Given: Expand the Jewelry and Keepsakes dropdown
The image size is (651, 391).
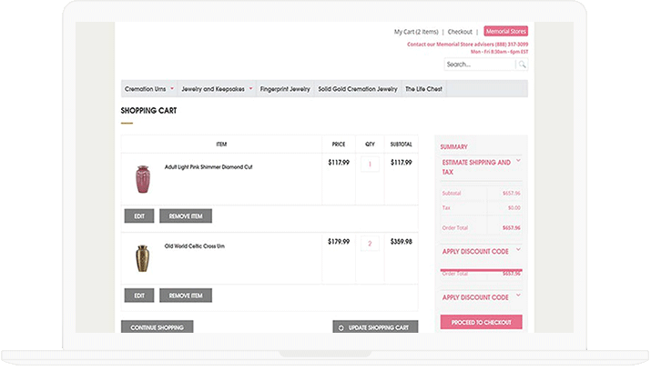Looking at the screenshot, I should click(250, 89).
